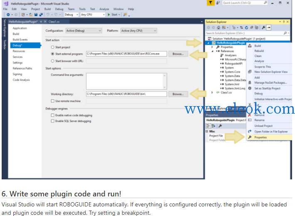The height and width of the screenshot is (216, 295).
Task: Click the green Start debugging arrow
Action: click(109, 15)
